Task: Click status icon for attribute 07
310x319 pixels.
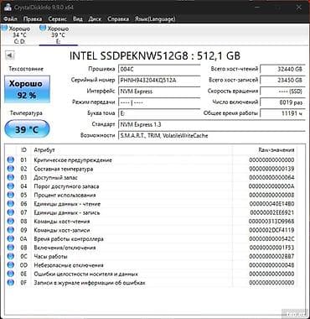Action: click(x=11, y=212)
